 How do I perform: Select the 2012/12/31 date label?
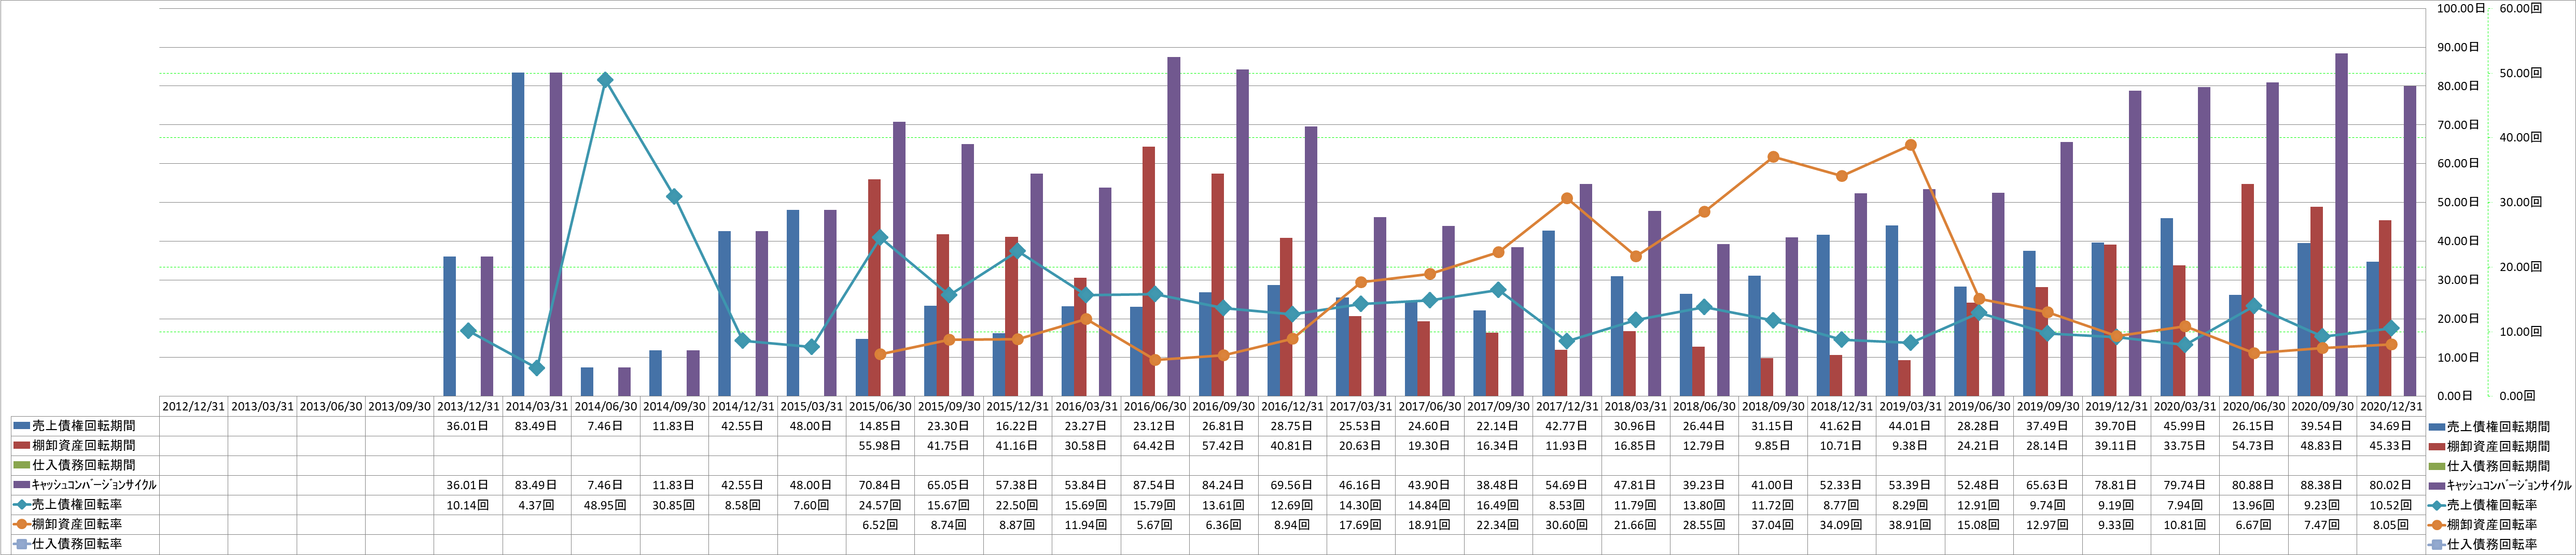click(193, 407)
